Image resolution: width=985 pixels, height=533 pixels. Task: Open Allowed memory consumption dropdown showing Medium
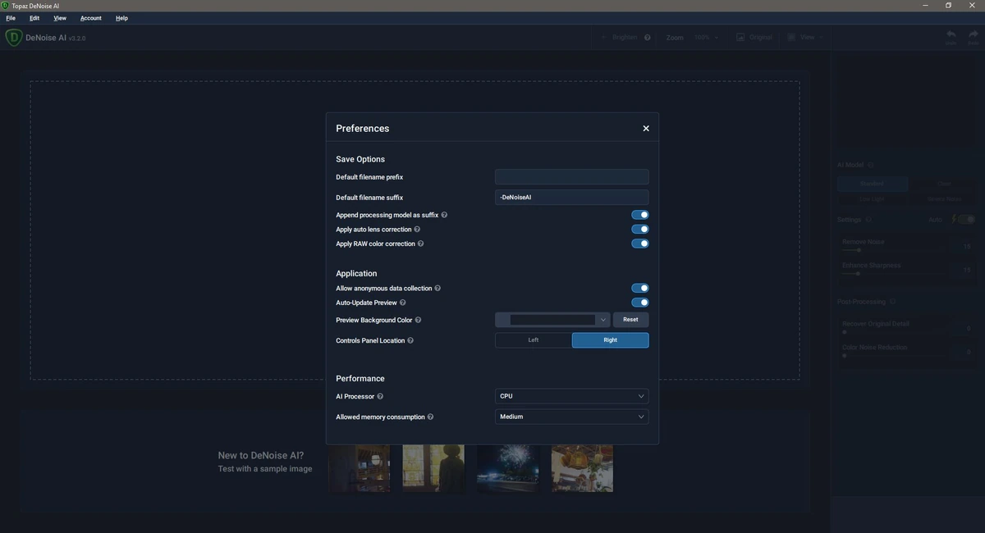[572, 417]
